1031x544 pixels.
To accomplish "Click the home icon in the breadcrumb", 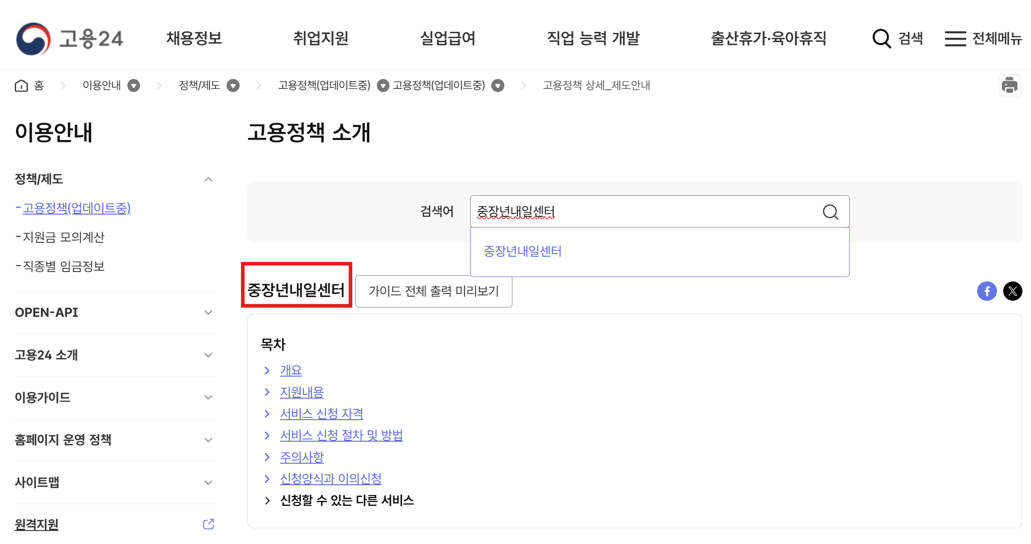I will pos(21,85).
